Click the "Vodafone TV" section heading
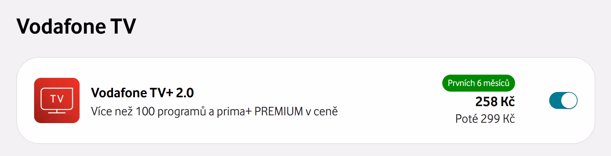Viewport: 611px width, 156px height. pos(76,26)
